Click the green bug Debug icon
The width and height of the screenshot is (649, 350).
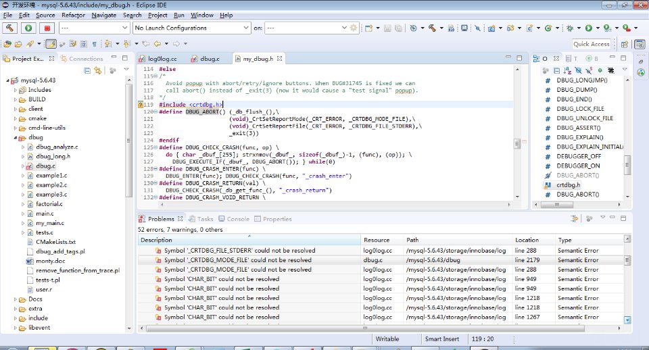point(569,28)
